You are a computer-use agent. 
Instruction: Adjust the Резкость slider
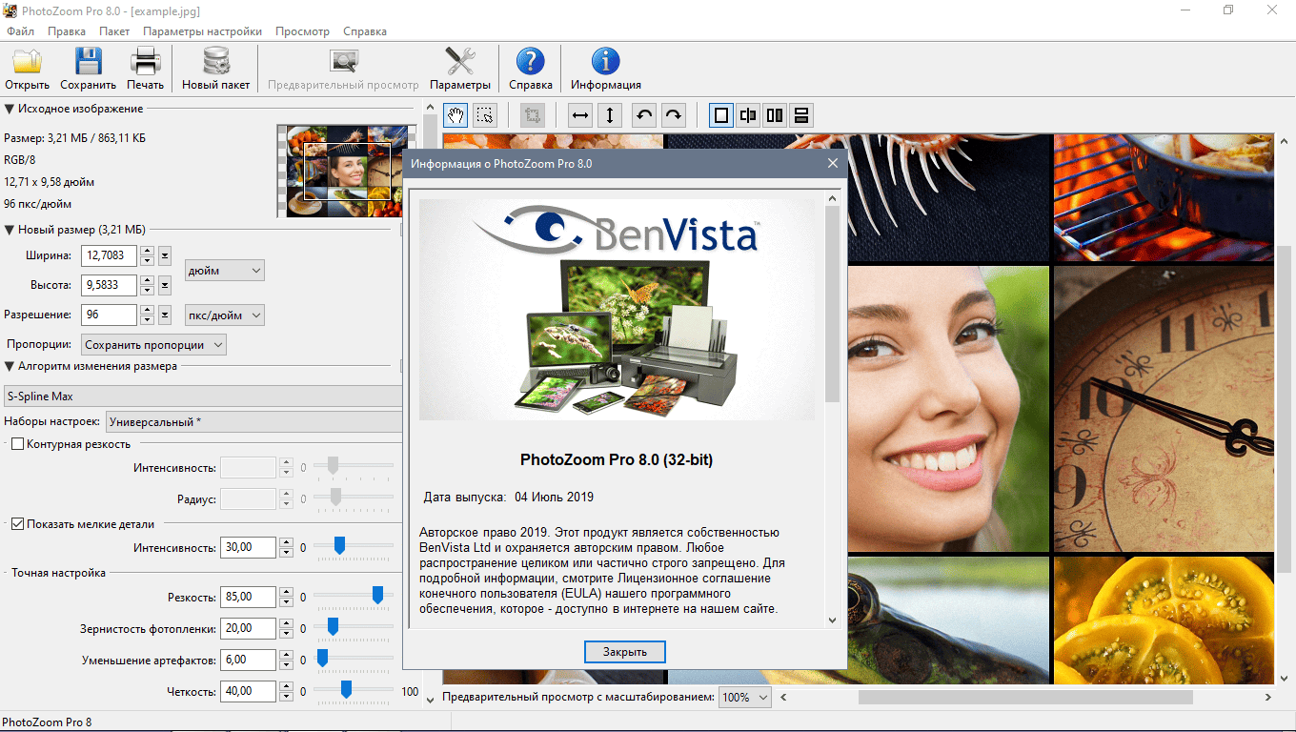pos(377,595)
